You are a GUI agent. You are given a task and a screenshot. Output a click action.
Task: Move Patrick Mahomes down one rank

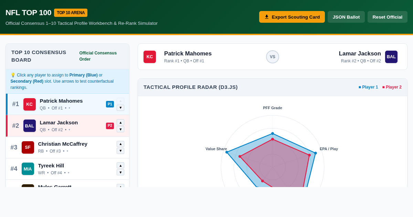(120, 108)
